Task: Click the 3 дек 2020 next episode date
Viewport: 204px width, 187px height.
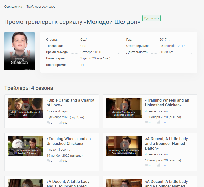Action: [88, 58]
